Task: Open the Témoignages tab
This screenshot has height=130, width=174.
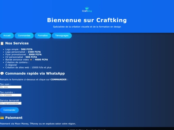Action: point(62,36)
